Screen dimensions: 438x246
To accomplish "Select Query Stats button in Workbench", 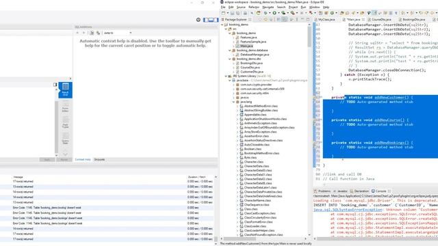I will click(65, 139).
